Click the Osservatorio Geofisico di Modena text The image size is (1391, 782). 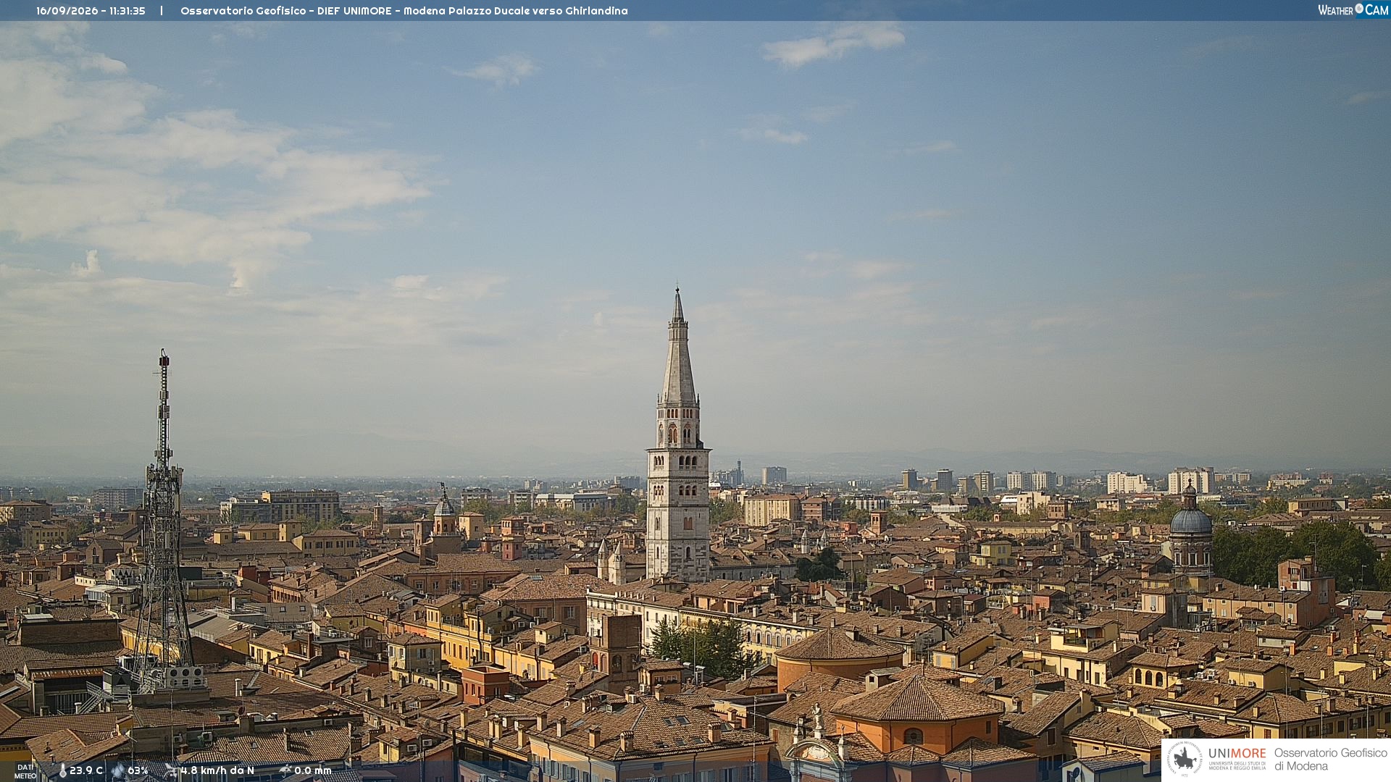[1330, 760]
